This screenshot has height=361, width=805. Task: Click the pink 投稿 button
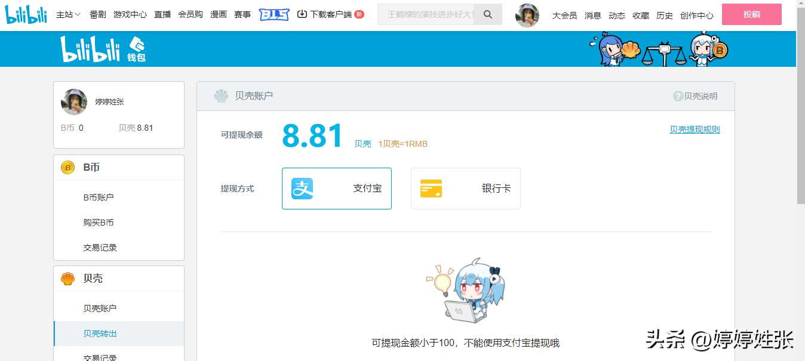point(752,14)
